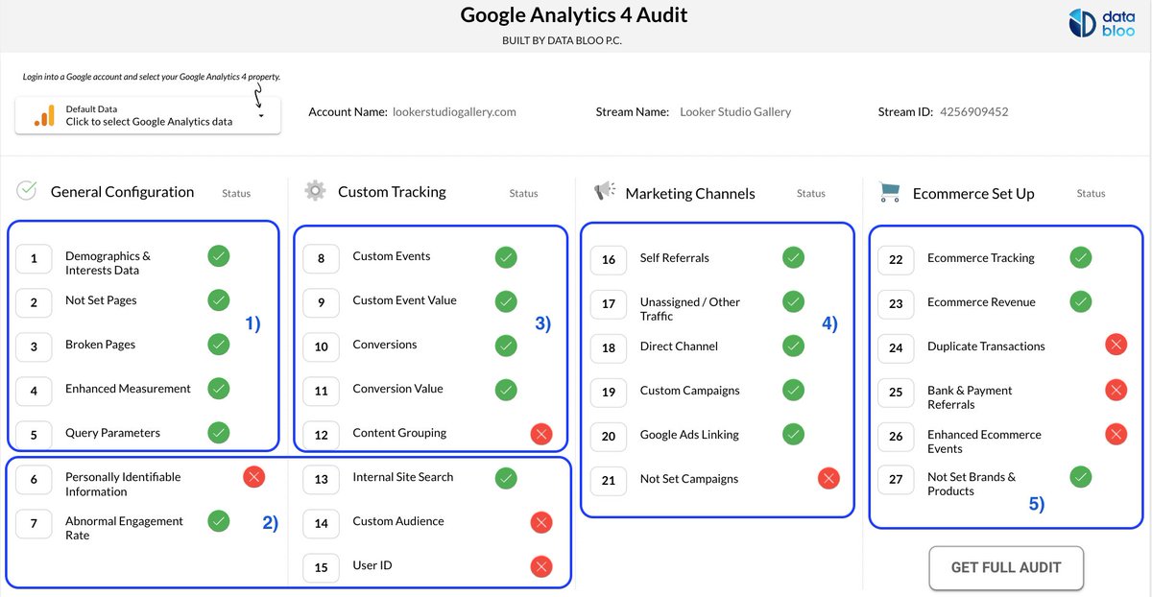Click the 'Custom Audience' label
The width and height of the screenshot is (1152, 597).
pyautogui.click(x=398, y=521)
